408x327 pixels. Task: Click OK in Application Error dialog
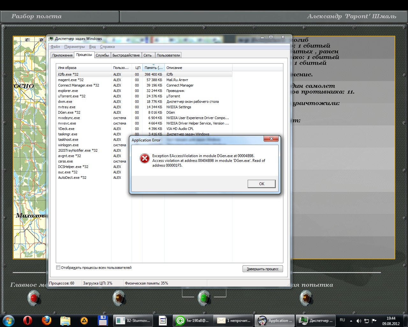261,184
